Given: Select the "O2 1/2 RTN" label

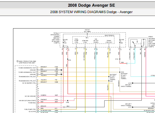Looking at the screenshot, I should (x=32, y=111).
